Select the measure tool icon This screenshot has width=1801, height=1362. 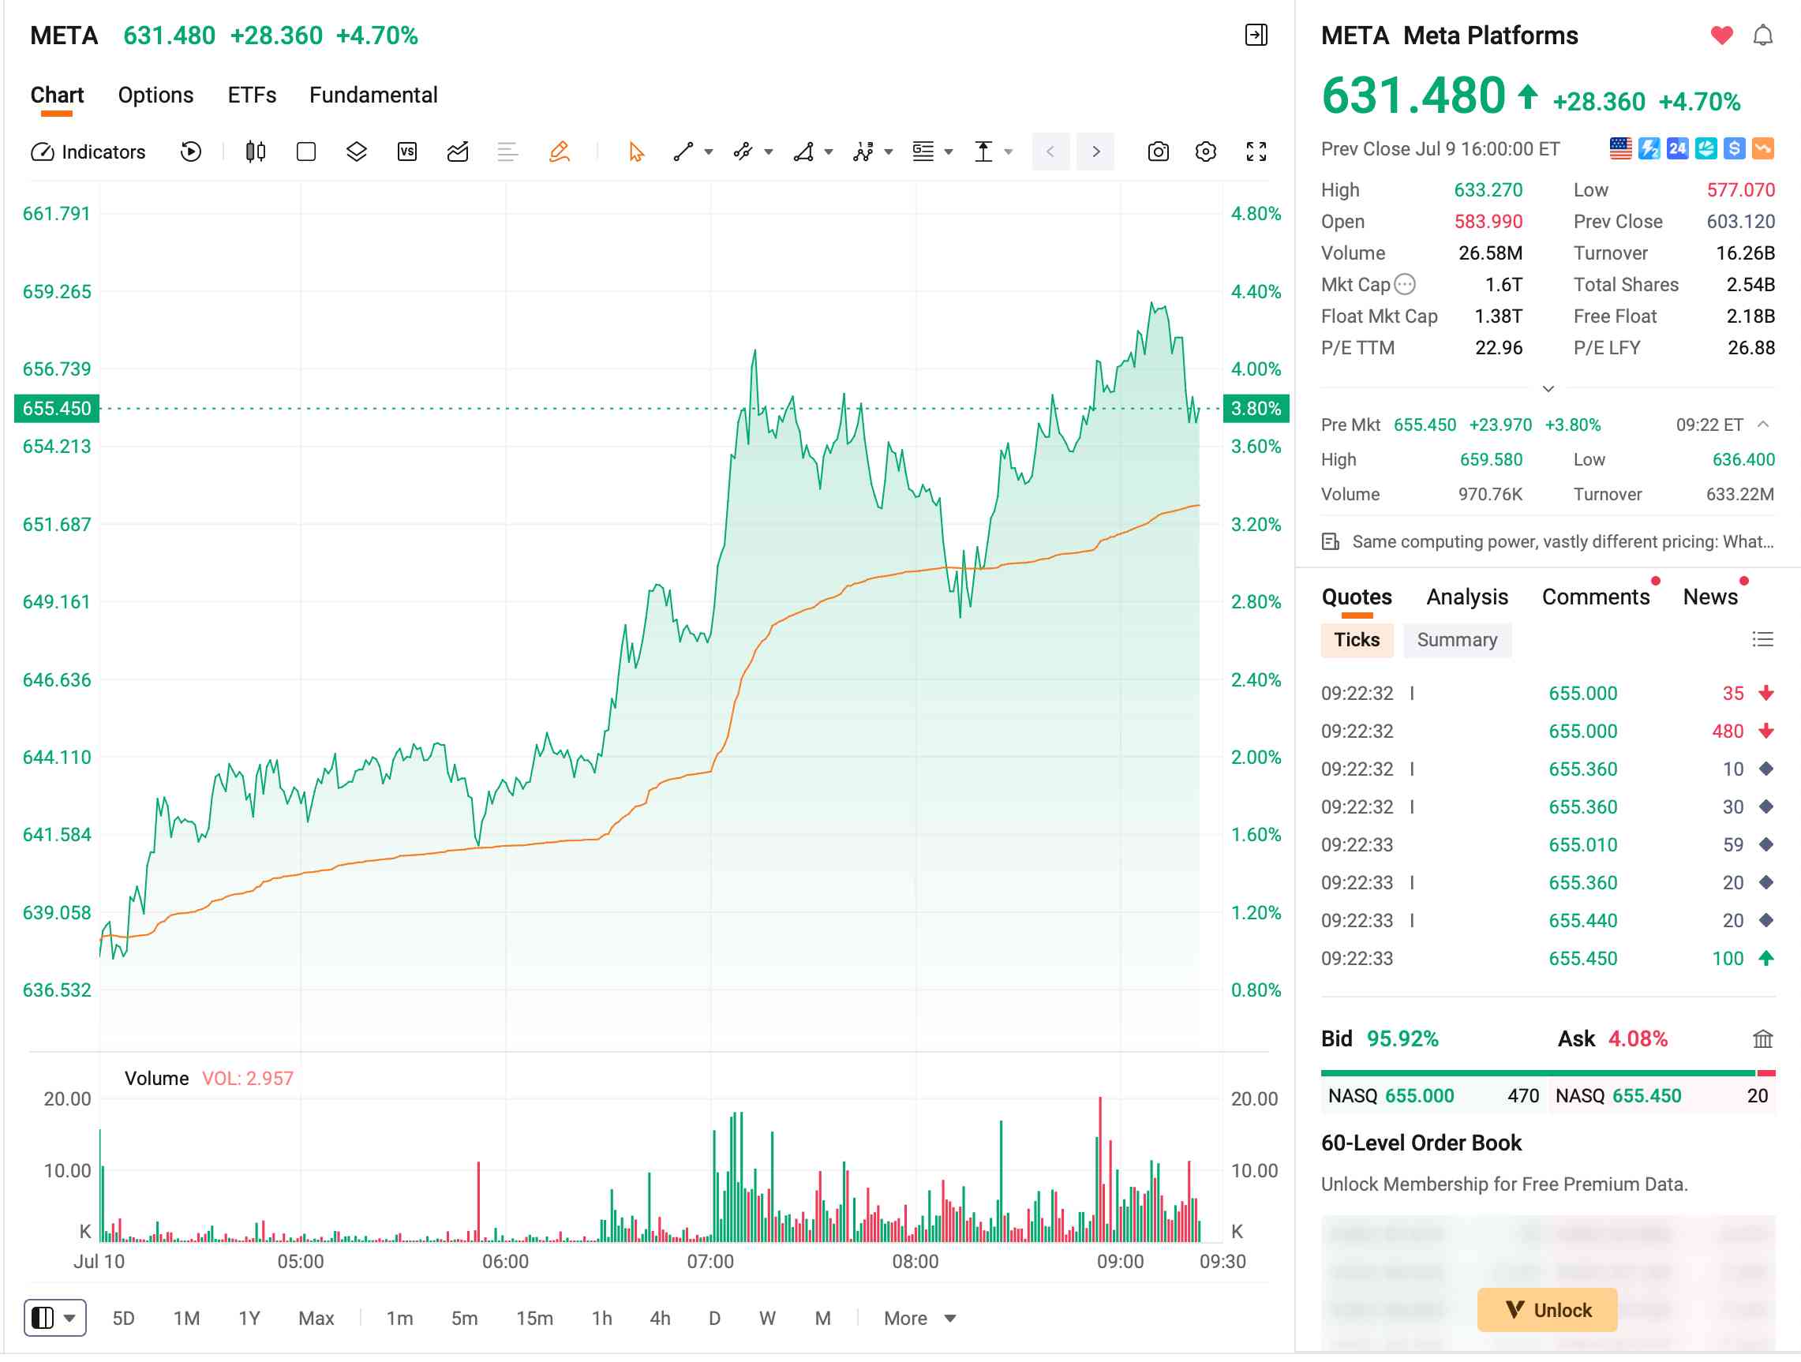click(x=983, y=152)
